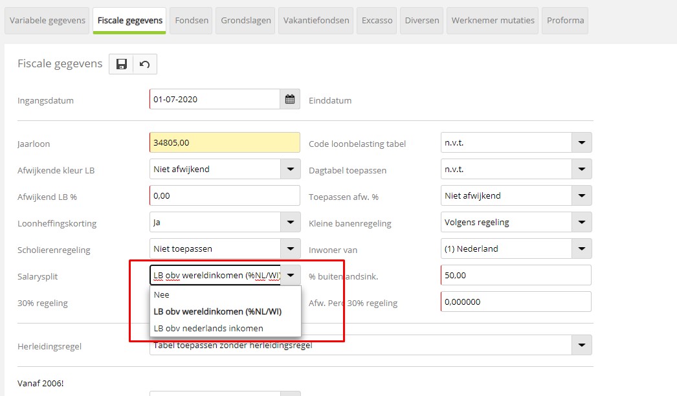
Task: Open the calendar picker for Ingangsdatum
Action: pos(290,100)
